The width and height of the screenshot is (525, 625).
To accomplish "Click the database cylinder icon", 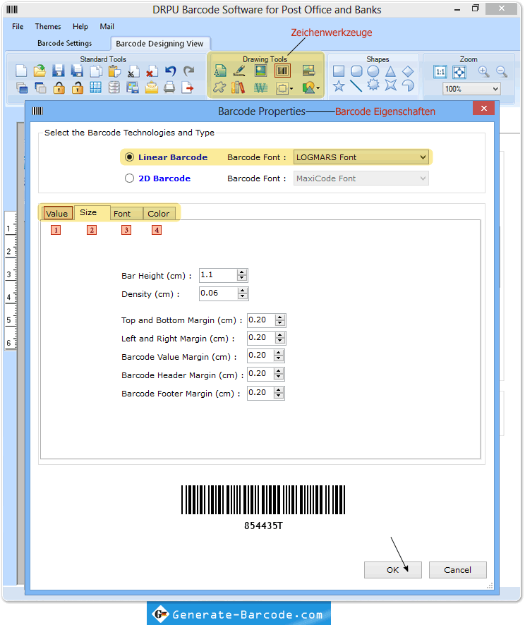I will point(114,87).
